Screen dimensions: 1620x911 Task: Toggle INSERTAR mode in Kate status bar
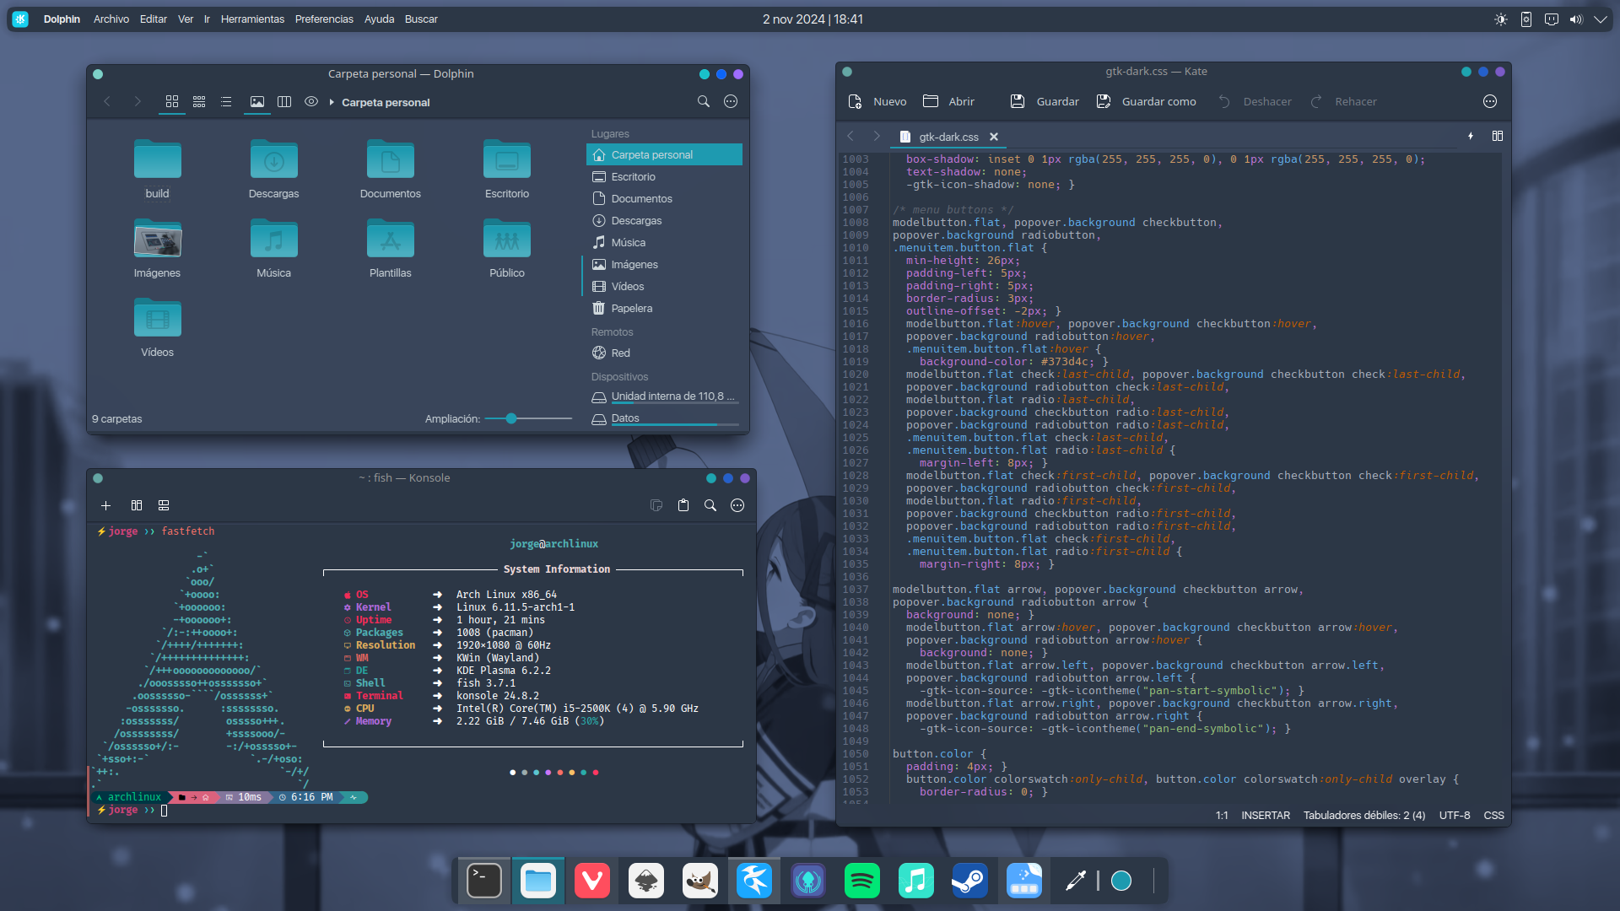click(1265, 816)
